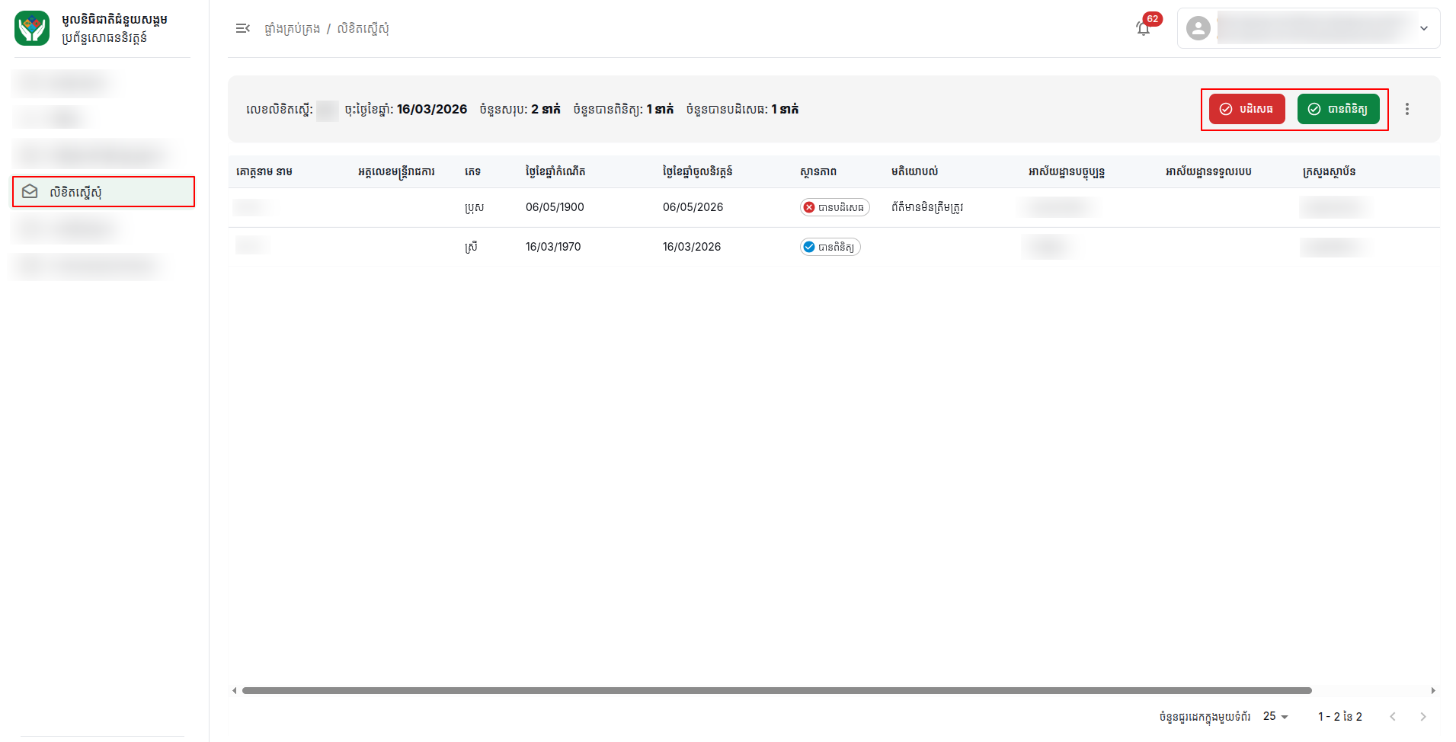Click the បានពិនិត្យ status chip
Screen dimensions: 1456x742
coord(830,247)
